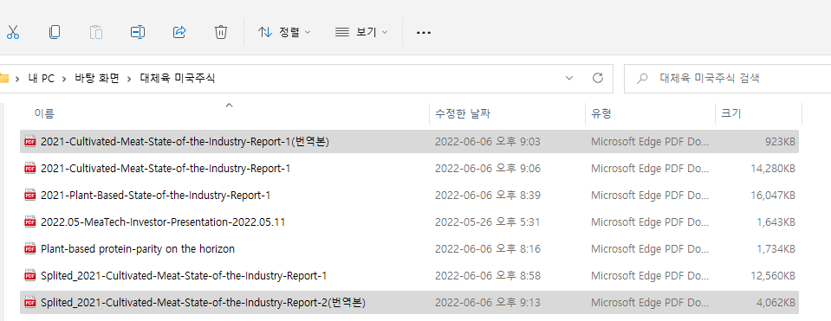831x321 pixels.
Task: Click the 내 PC breadcrumb
Action: pyautogui.click(x=42, y=79)
